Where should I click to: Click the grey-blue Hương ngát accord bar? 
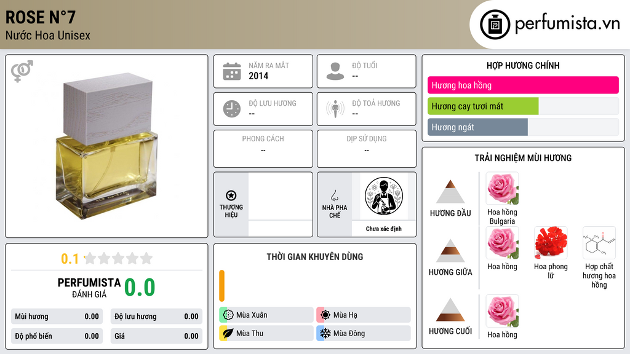[x=477, y=127]
